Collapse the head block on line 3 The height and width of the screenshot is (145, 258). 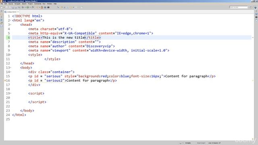tap(11, 25)
